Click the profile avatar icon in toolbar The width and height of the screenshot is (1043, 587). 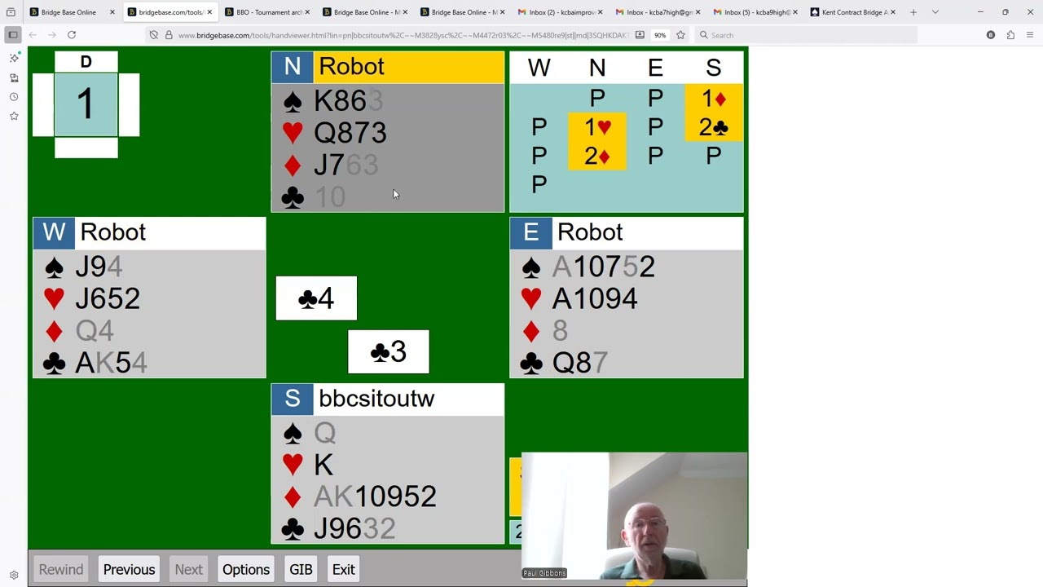click(x=991, y=35)
